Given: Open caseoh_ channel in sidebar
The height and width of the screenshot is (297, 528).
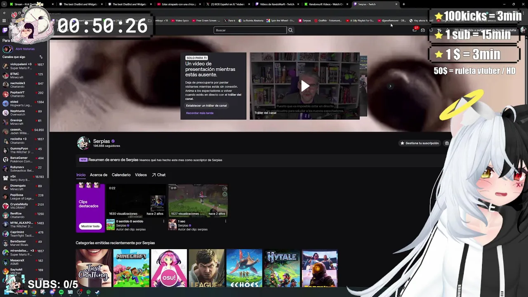Looking at the screenshot, I should pos(24,131).
